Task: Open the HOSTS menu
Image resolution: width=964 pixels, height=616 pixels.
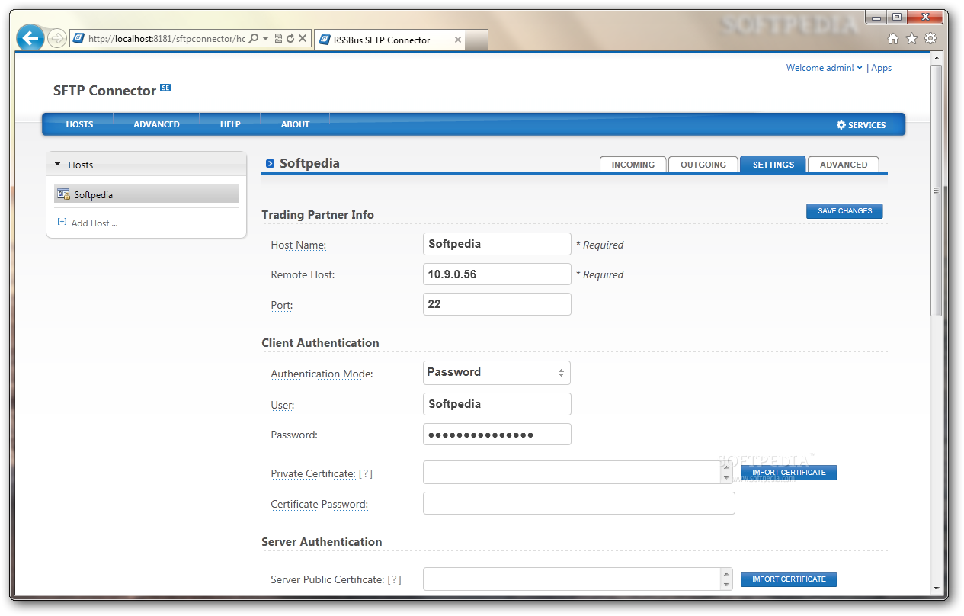Action: click(79, 124)
